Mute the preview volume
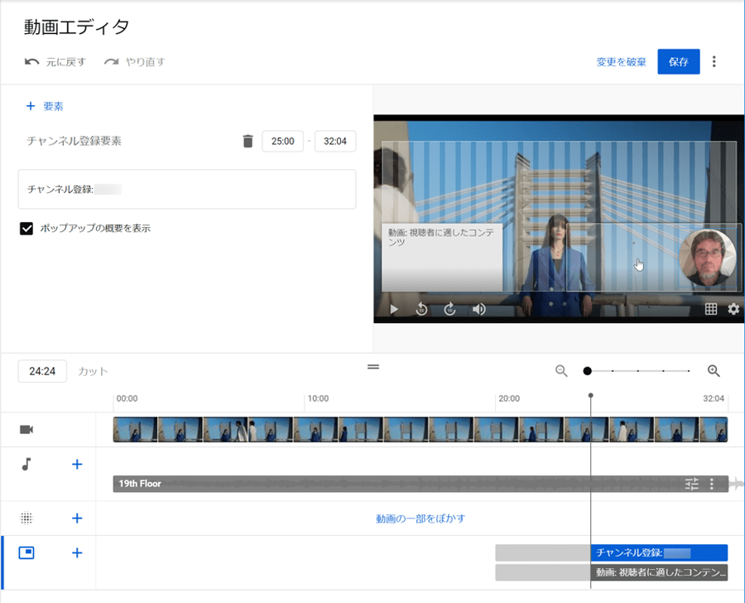The image size is (745, 603). (479, 309)
